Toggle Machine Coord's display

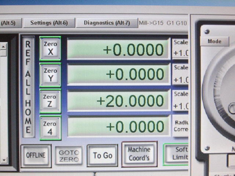coord(140,154)
